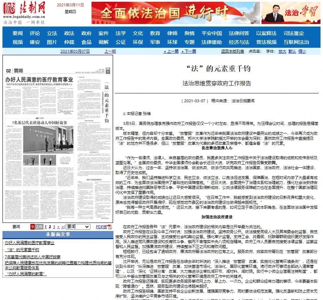Open article 办好人民满意的医疗教育事业
This screenshot has height=300, width=323.
point(29,243)
